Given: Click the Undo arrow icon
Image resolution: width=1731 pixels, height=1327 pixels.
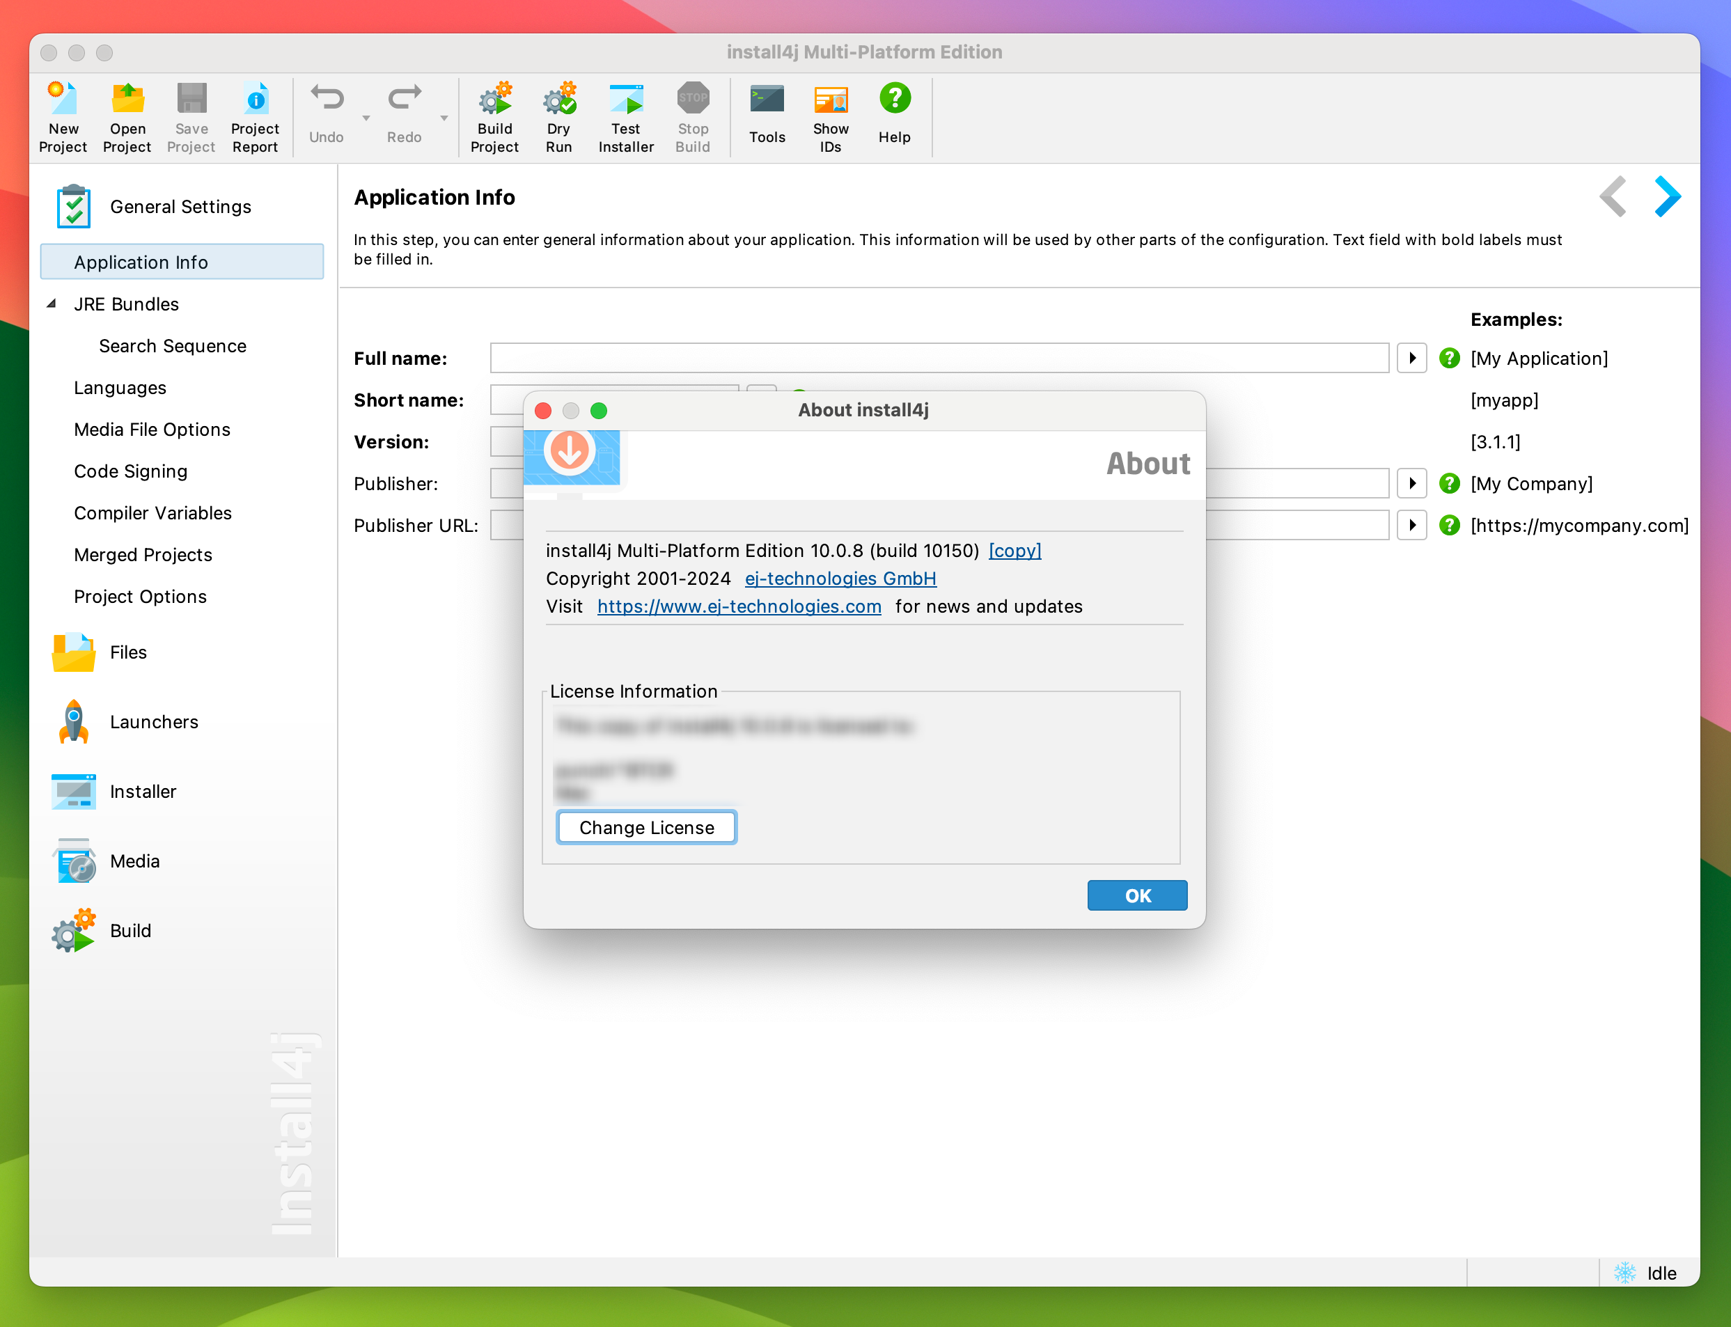Looking at the screenshot, I should coord(327,98).
